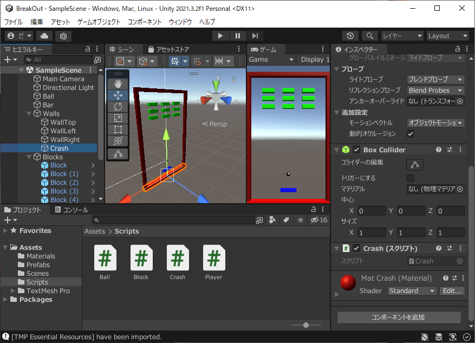The image size is (475, 343).
Task: Enable the trigger checkbox in Box Collider
Action: coord(411,178)
